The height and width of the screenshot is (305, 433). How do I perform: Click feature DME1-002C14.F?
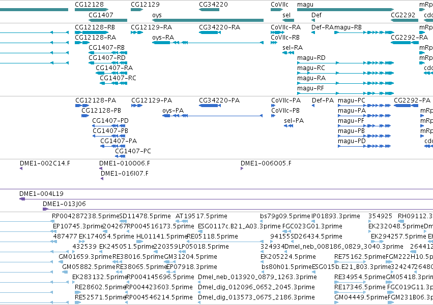point(45,163)
